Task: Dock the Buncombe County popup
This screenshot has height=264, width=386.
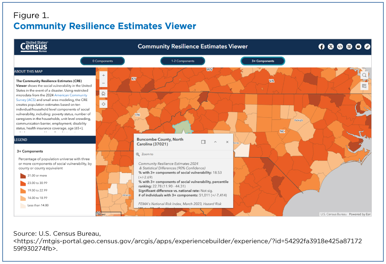Action: point(203,142)
